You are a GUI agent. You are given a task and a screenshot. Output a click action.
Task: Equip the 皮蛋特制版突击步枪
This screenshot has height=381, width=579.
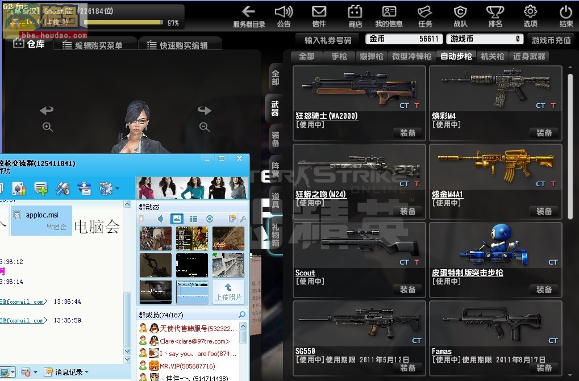click(544, 290)
